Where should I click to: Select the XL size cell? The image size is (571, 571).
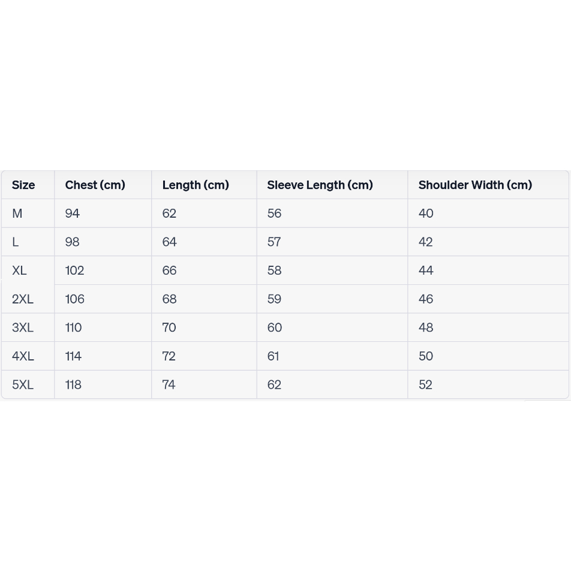[19, 271]
